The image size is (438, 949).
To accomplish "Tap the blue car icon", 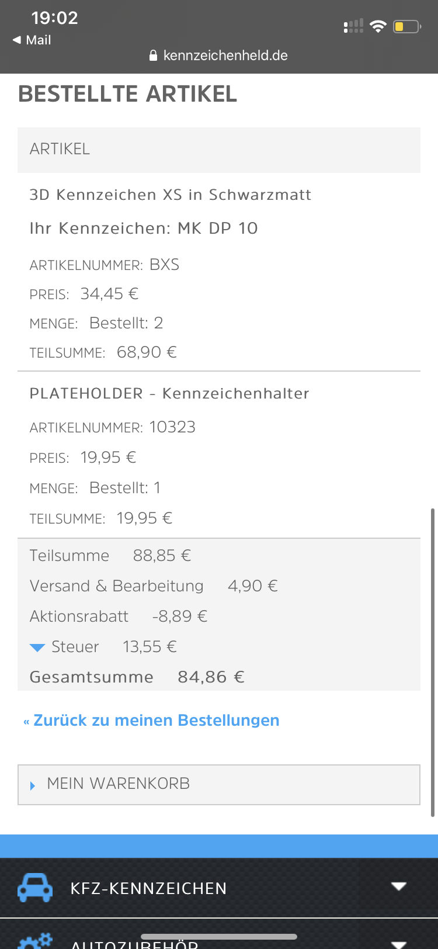I will point(35,887).
